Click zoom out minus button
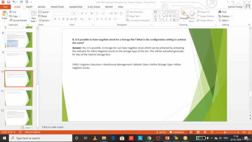 tap(217, 132)
